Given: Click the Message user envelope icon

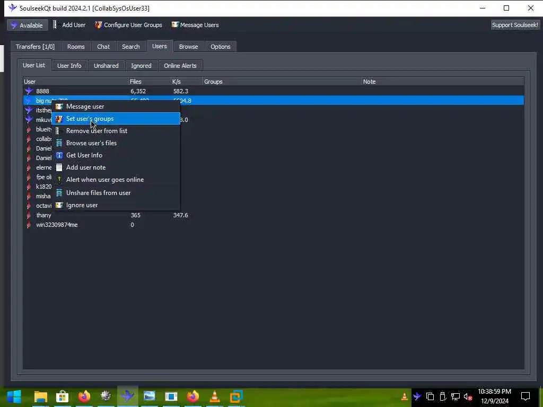Looking at the screenshot, I should [x=59, y=107].
